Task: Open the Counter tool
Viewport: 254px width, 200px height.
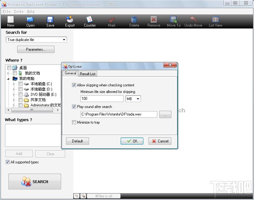Action: coord(90,19)
